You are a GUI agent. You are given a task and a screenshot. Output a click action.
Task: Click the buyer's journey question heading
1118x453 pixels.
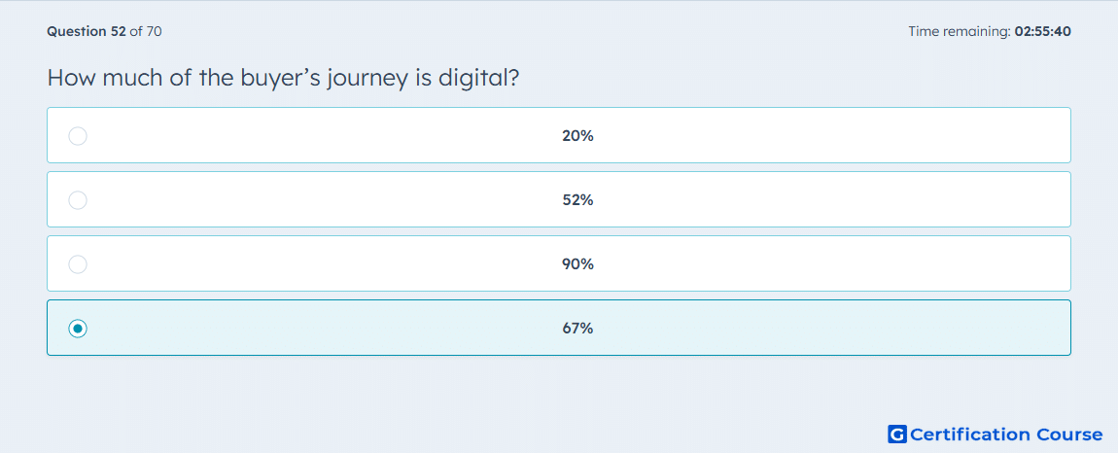(x=282, y=78)
